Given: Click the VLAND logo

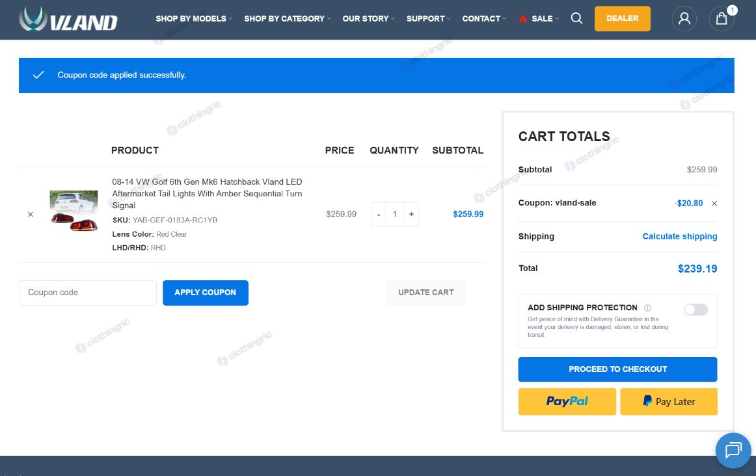Looking at the screenshot, I should point(68,20).
